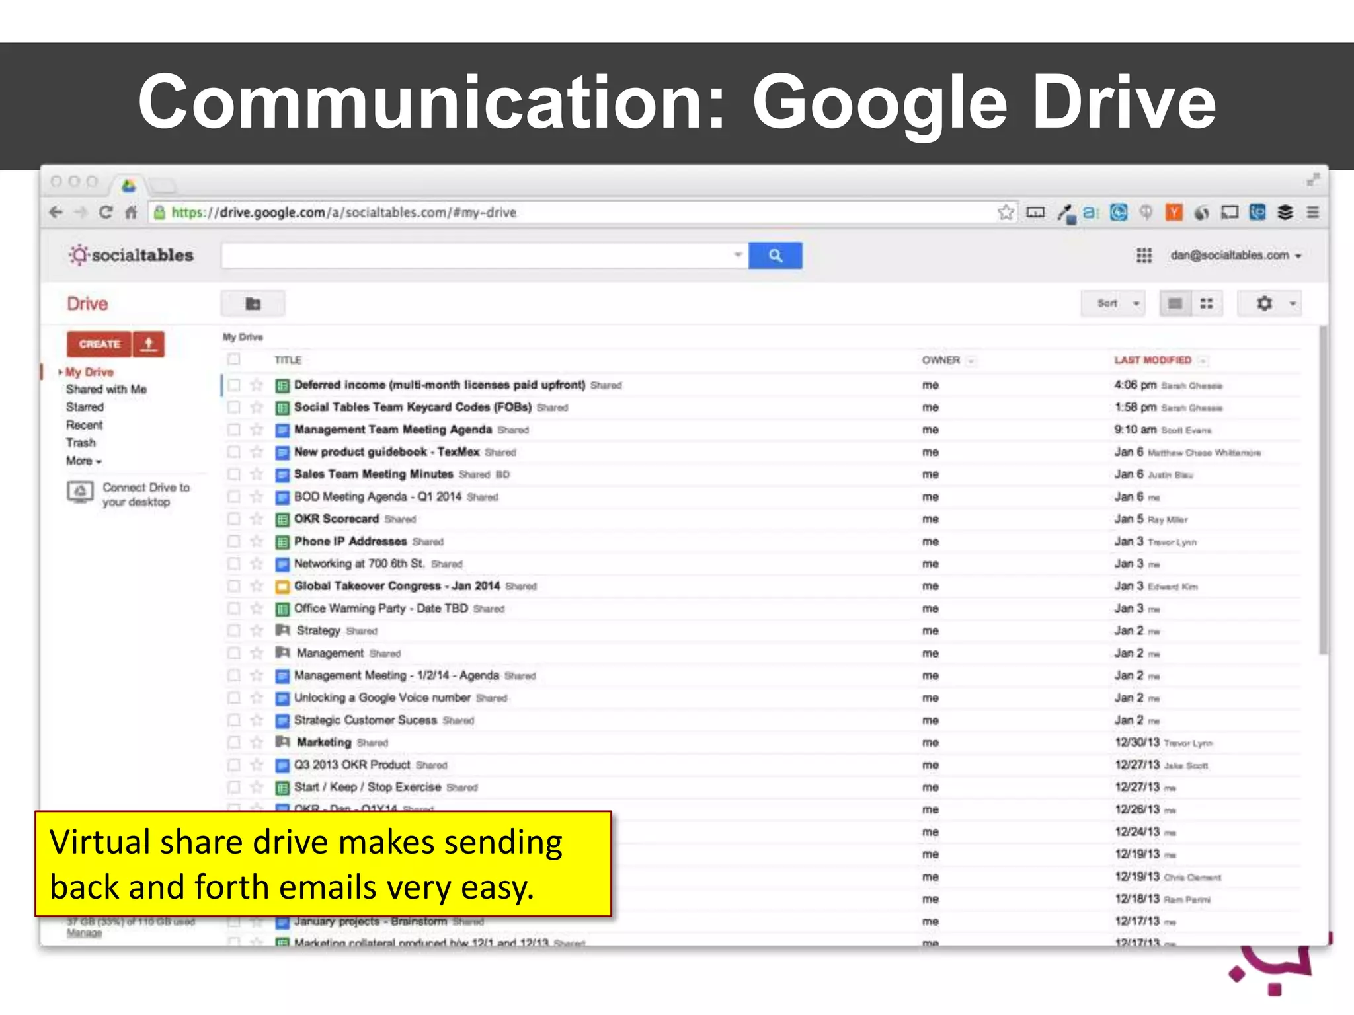Select Starred in the sidebar
The height and width of the screenshot is (1015, 1354).
[85, 408]
